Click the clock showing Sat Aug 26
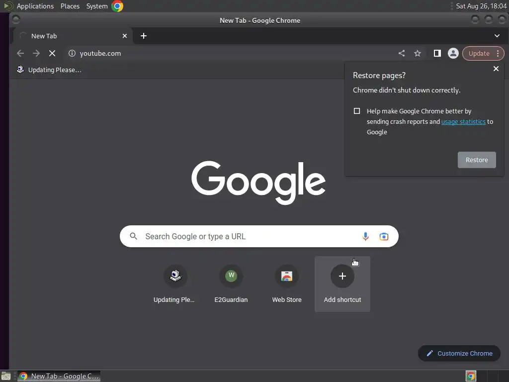 point(481,6)
